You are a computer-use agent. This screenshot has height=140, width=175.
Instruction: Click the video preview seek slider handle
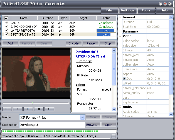pyautogui.click(x=33, y=103)
